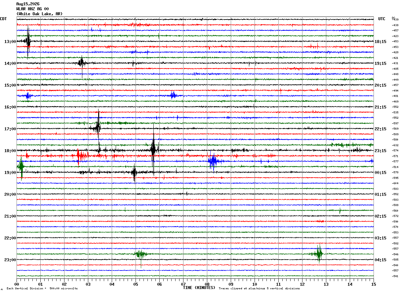The height and width of the screenshot is (293, 400).
Task: Click the blue seismic burst at minute 08
Action: point(213,161)
